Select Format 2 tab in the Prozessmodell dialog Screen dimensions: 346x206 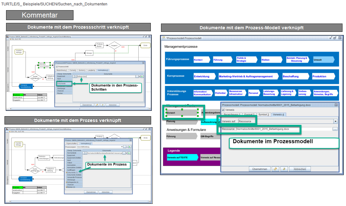tap(249, 115)
